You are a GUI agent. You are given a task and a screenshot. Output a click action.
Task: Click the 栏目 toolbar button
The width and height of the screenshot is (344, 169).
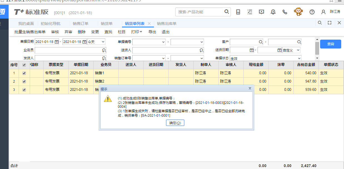click(x=122, y=32)
